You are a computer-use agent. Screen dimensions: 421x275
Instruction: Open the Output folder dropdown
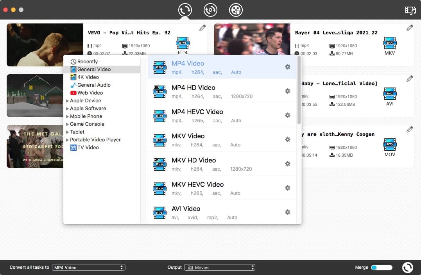tap(220, 268)
